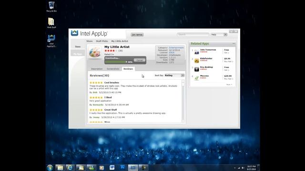Switch to the Screenshots tab
The height and width of the screenshot is (171, 305).
pyautogui.click(x=113, y=69)
